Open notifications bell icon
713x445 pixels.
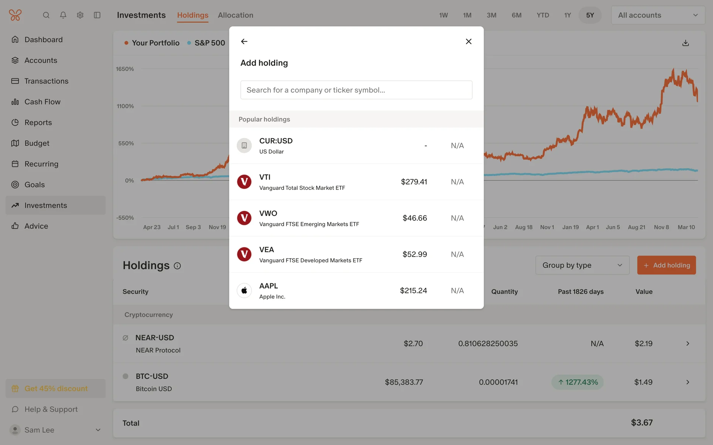tap(63, 15)
